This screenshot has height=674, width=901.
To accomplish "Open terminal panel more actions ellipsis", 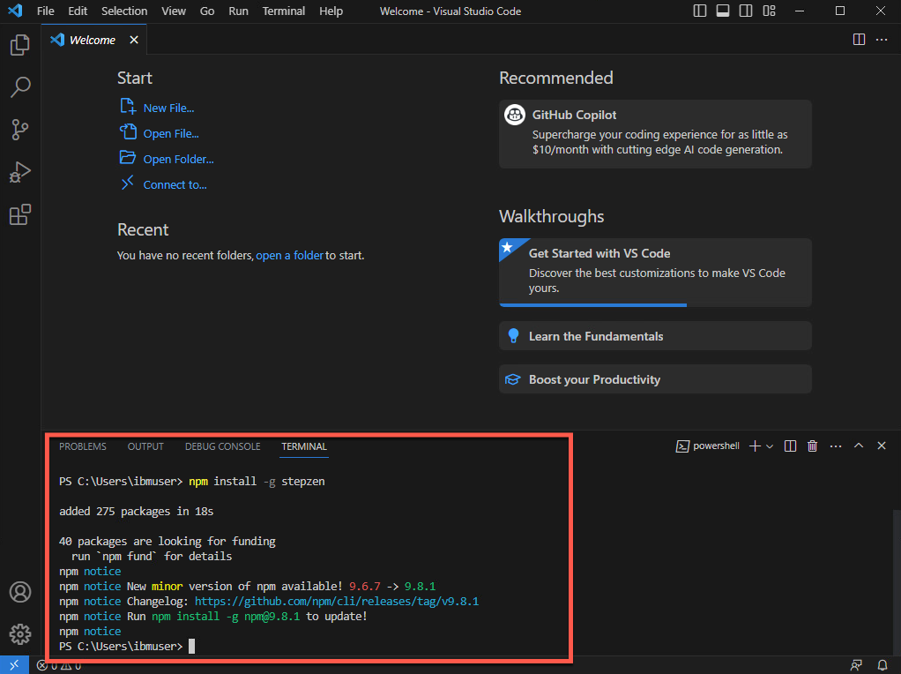I will (836, 446).
